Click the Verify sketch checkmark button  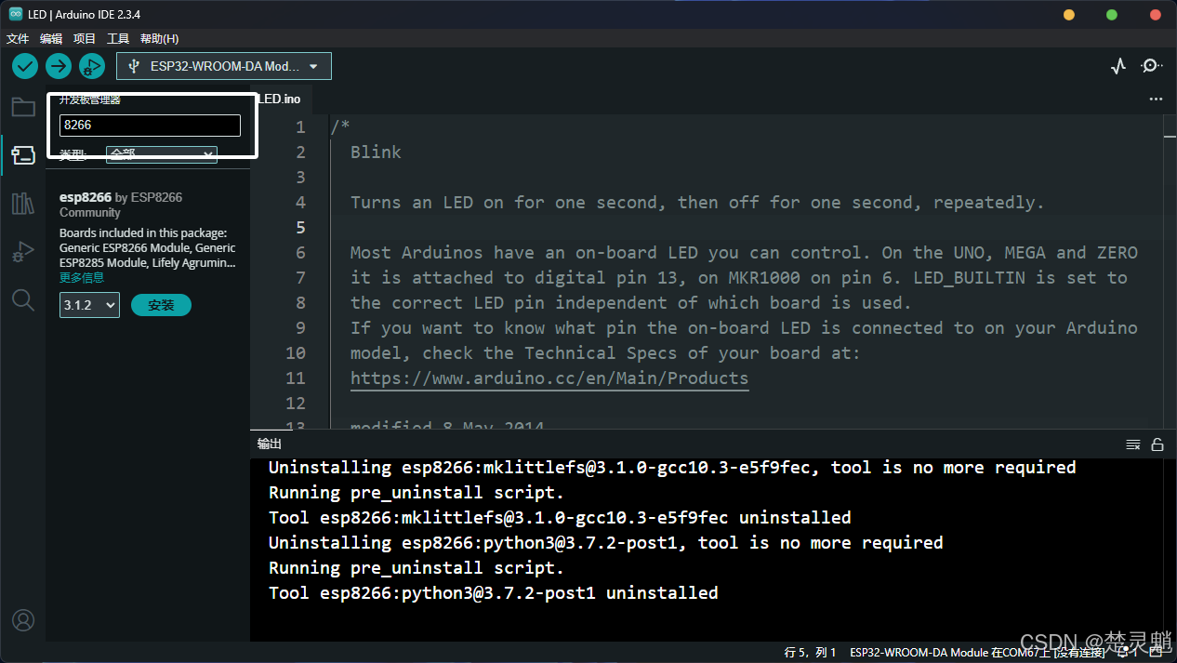[x=25, y=66]
